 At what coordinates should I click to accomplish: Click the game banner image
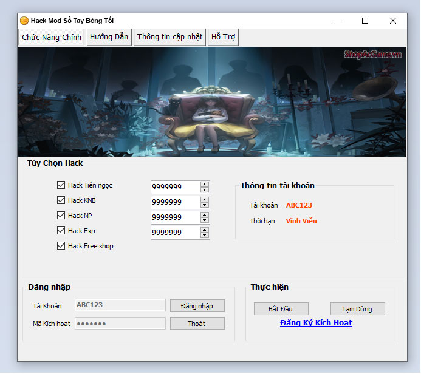pos(212,101)
